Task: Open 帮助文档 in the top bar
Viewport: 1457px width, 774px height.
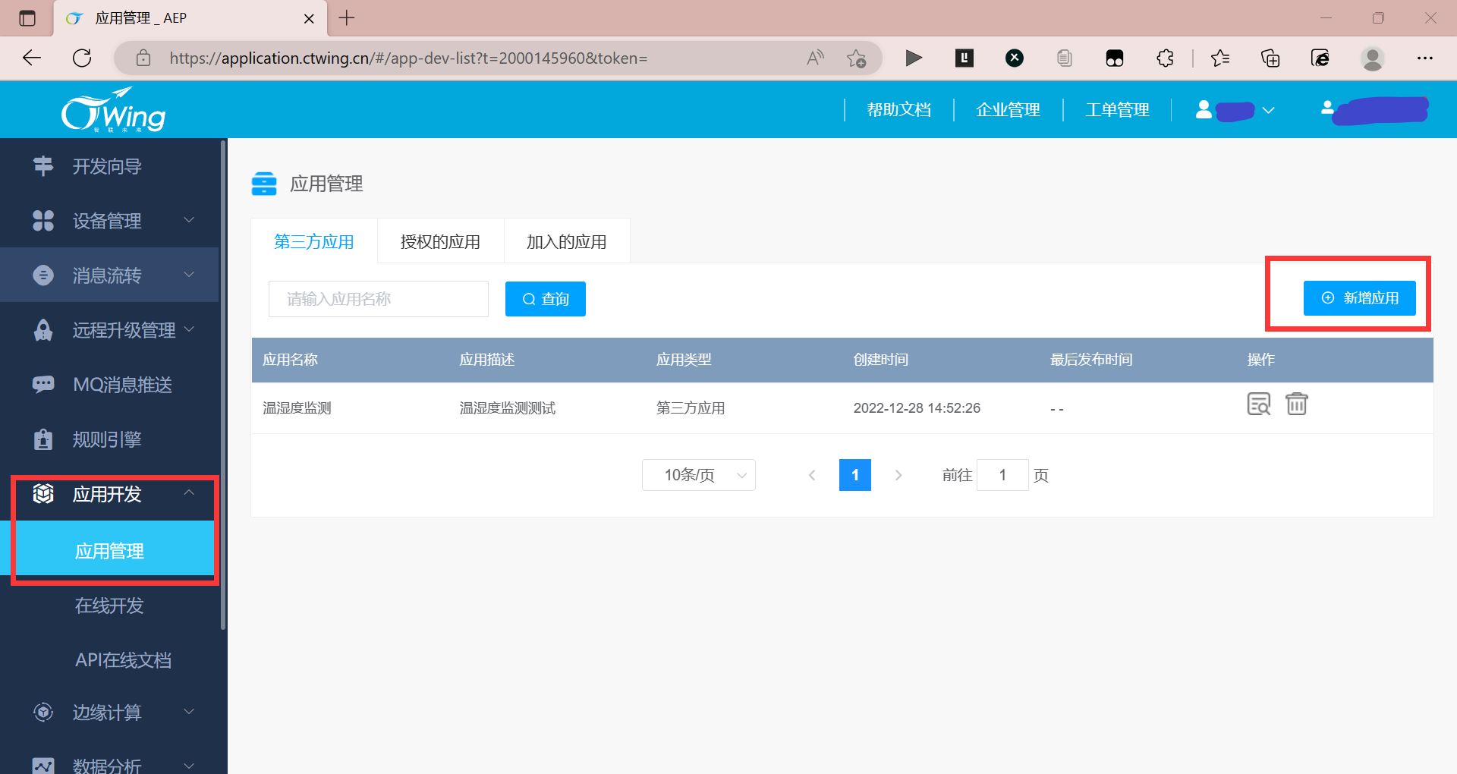Action: coord(899,110)
